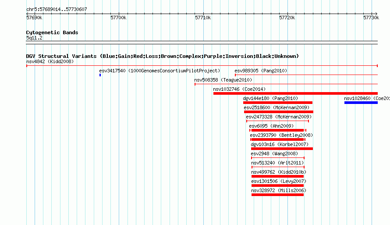Select the dgv144e180 red loss bar

click(x=277, y=103)
